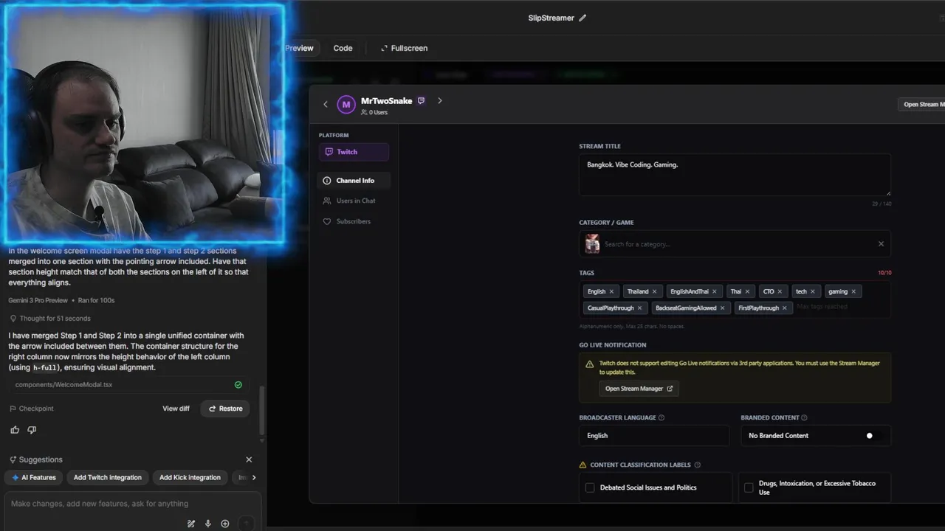The width and height of the screenshot is (945, 531).
Task: Click the Twitch badge next to MrTwoSnake
Action: [x=421, y=101]
